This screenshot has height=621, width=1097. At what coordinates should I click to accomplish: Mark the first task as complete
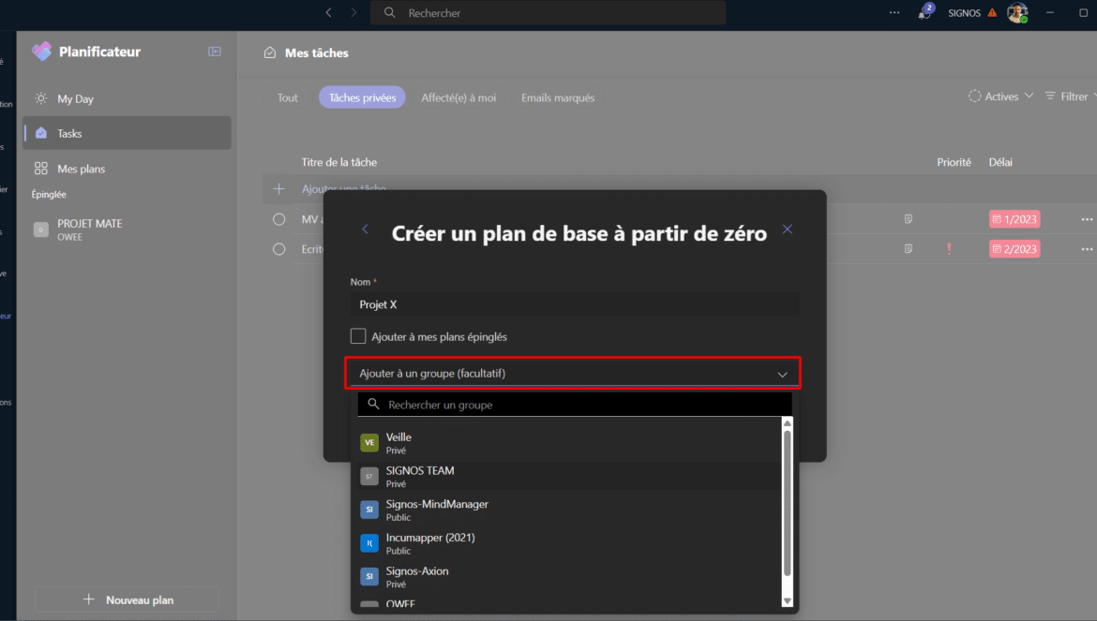tap(278, 219)
